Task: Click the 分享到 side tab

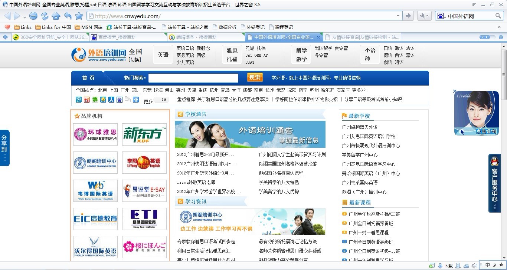Action: pyautogui.click(x=4, y=148)
